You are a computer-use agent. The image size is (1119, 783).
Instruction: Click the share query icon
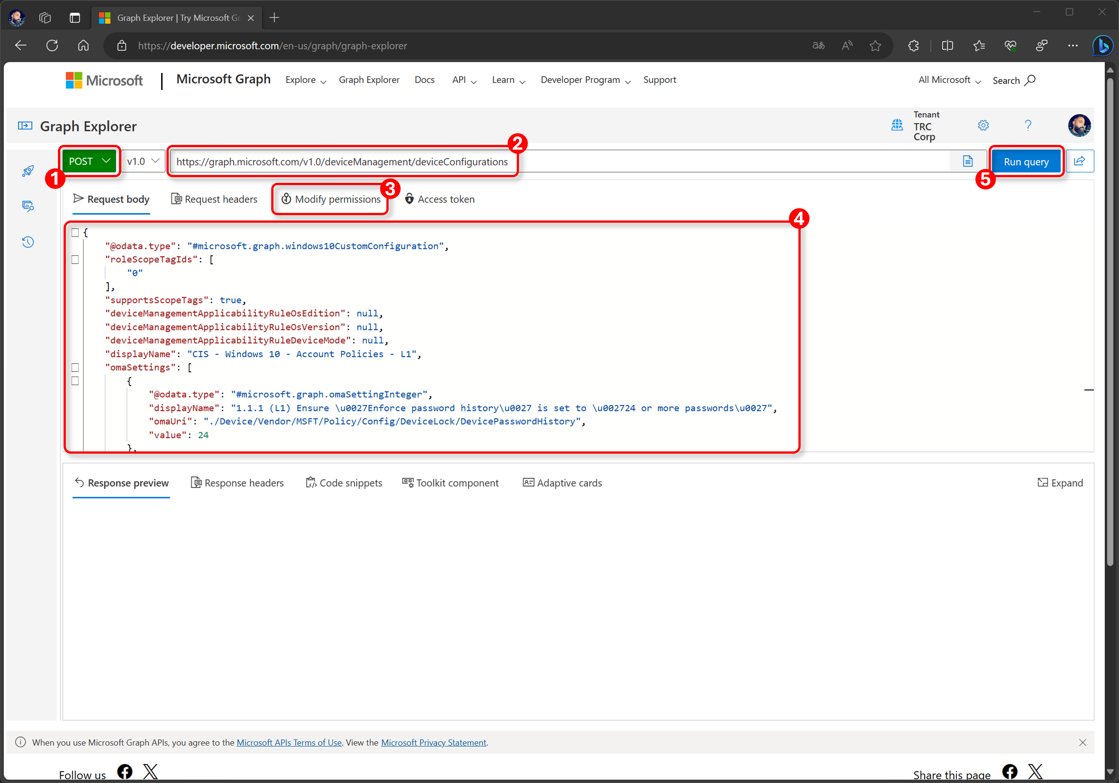(x=1079, y=161)
